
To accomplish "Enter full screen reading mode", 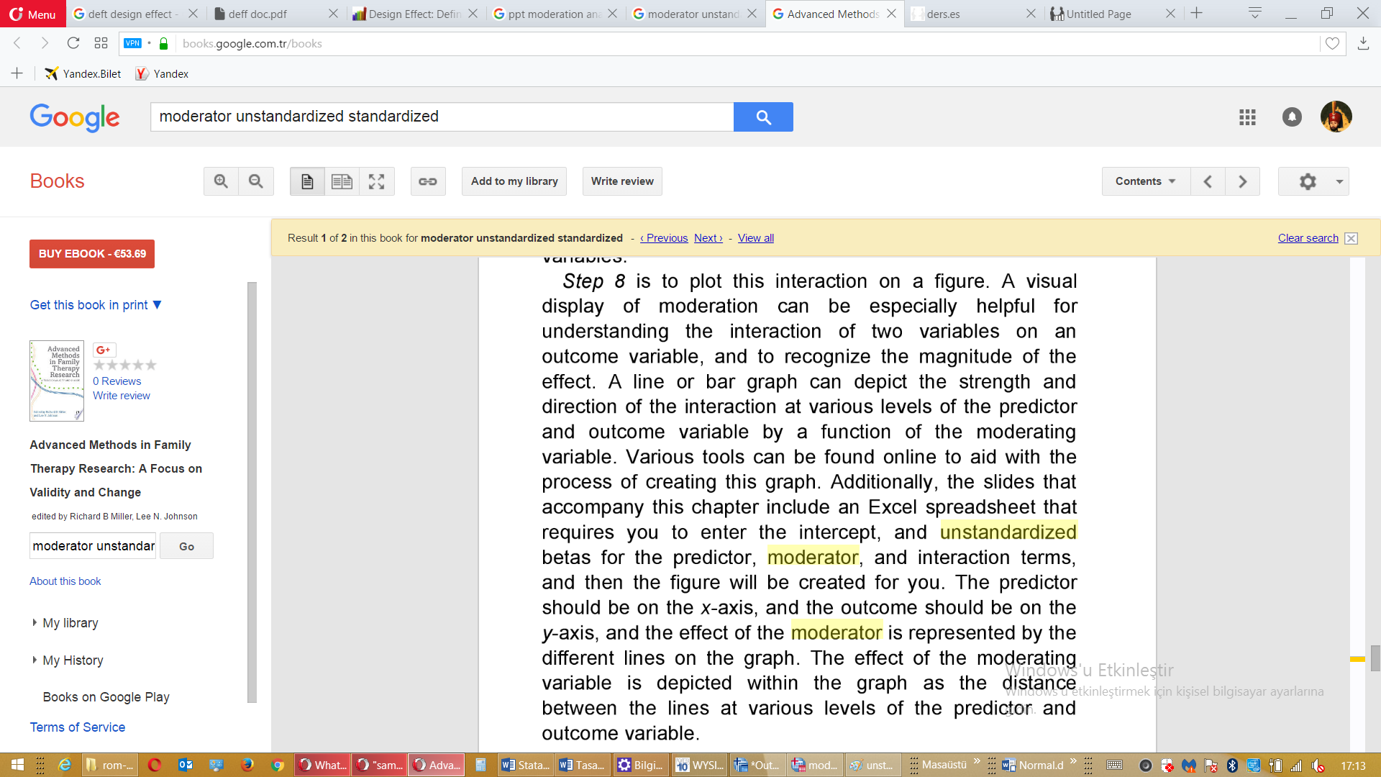I will [x=377, y=181].
